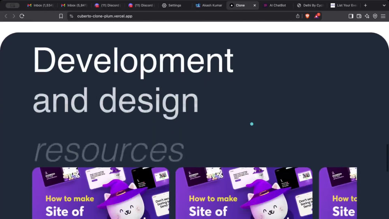Screen dimensions: 389x219
Task: Open the third partially visible Site card
Action: click(338, 193)
